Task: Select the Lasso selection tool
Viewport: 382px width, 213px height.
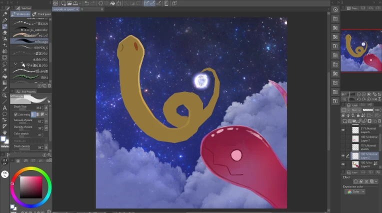Action: coord(4,64)
